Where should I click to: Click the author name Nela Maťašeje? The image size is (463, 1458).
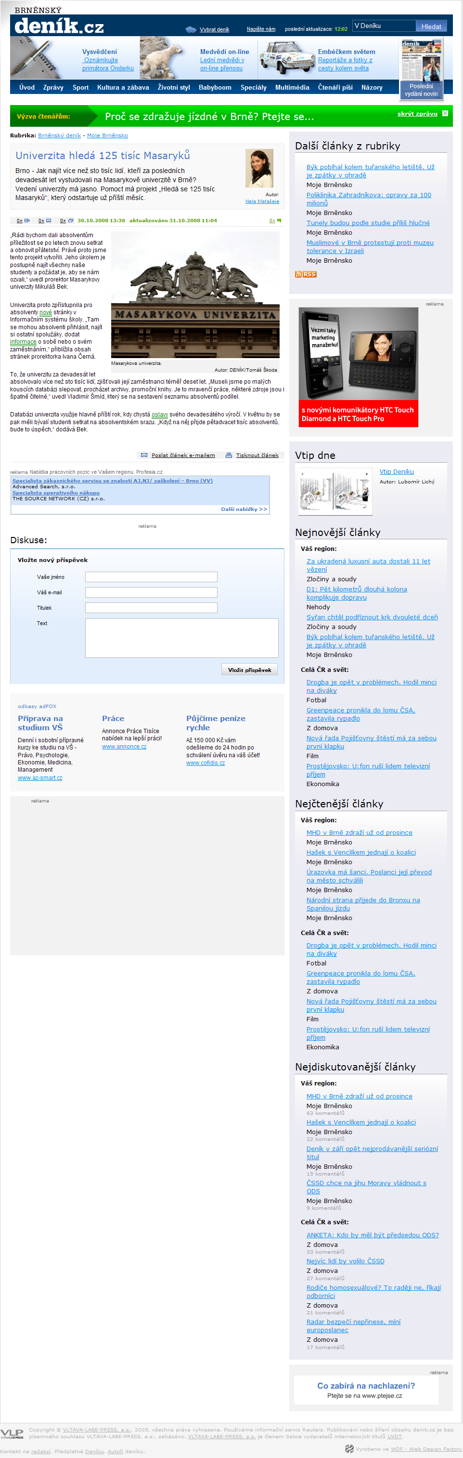262,201
